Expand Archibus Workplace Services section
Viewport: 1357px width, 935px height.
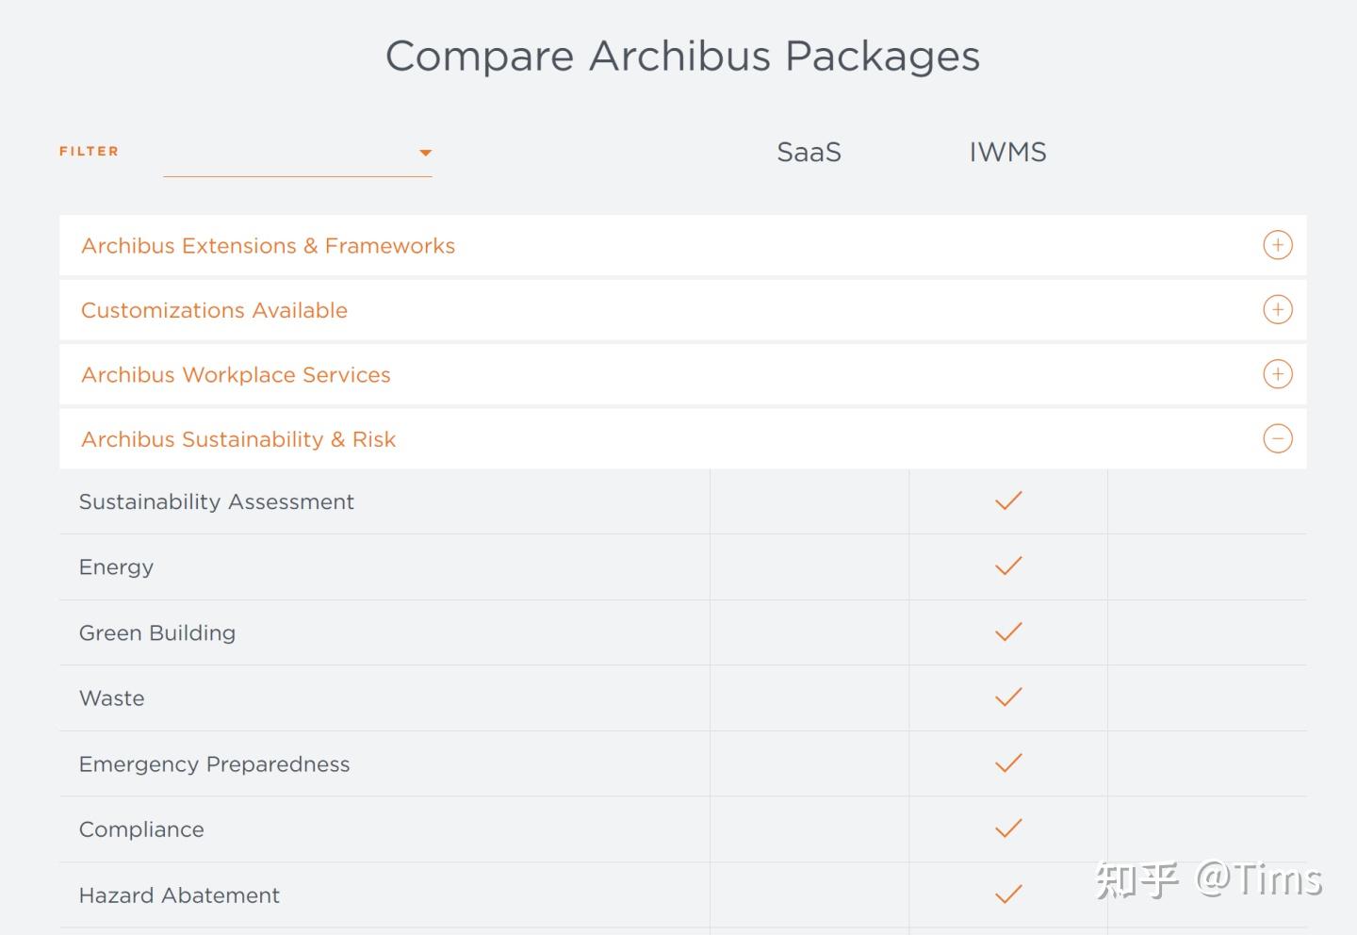tap(1277, 374)
